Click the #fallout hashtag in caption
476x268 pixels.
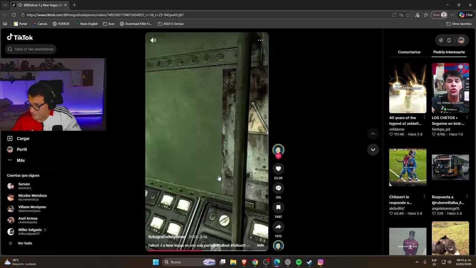[x=223, y=245]
